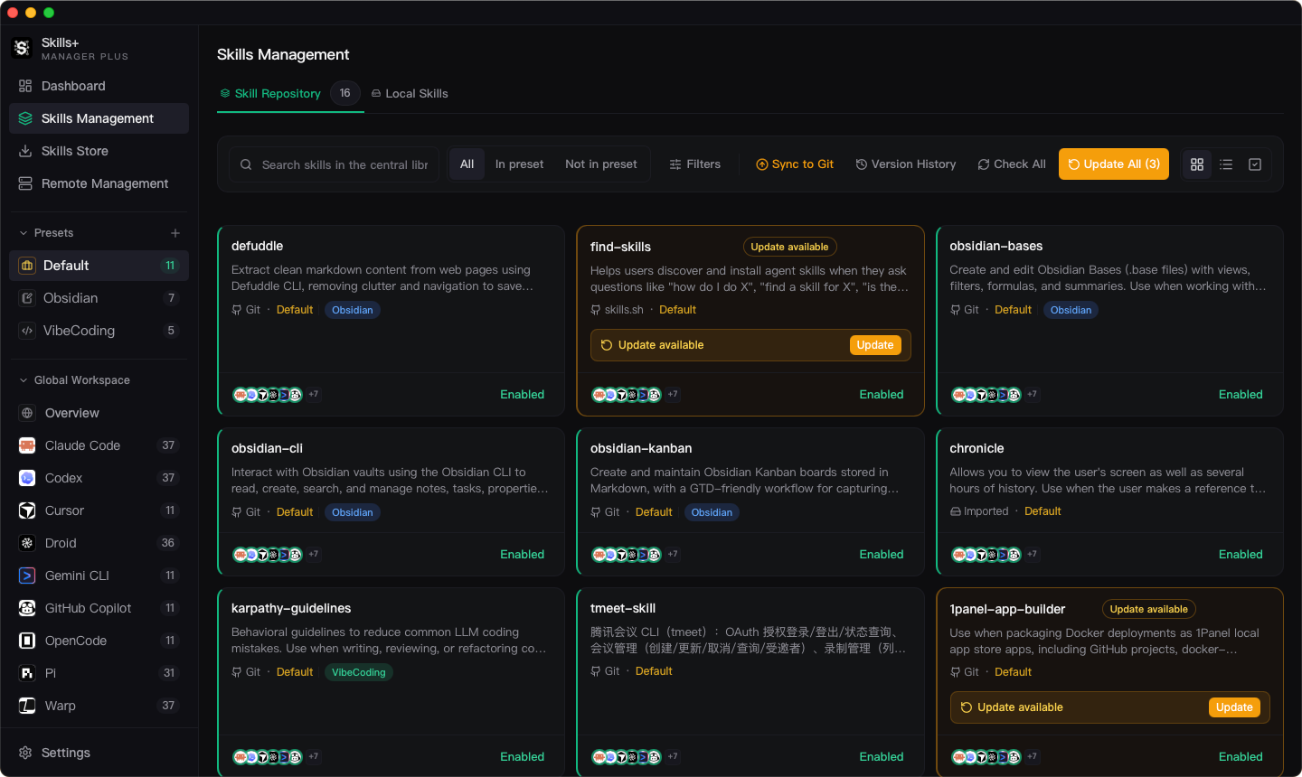Click Obsidian tag on obsidian-bases card
This screenshot has height=777, width=1302.
(1071, 310)
